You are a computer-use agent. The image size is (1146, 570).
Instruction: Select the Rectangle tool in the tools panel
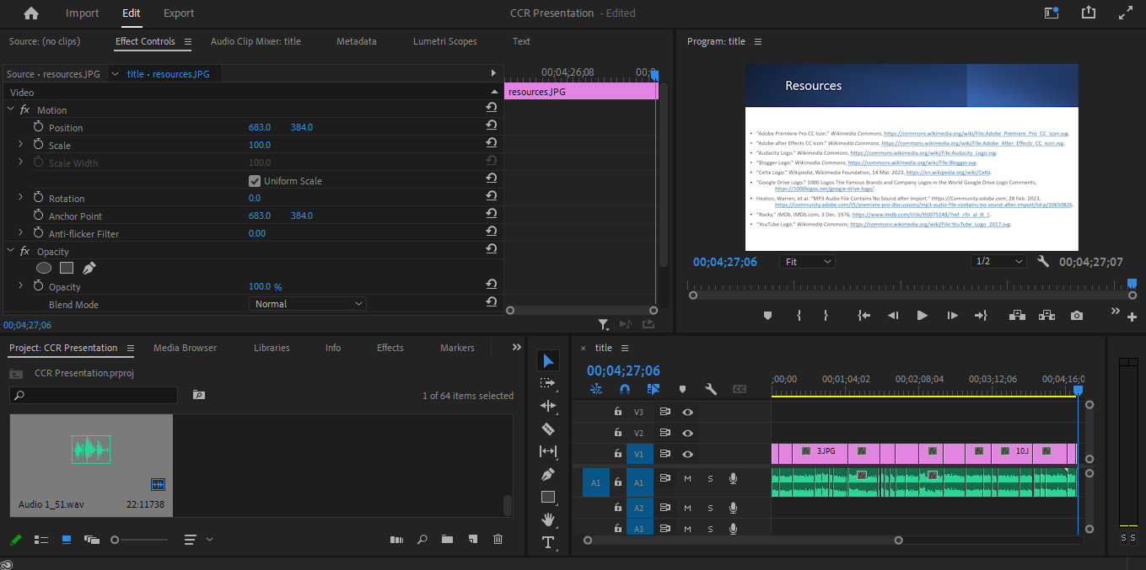click(x=548, y=497)
